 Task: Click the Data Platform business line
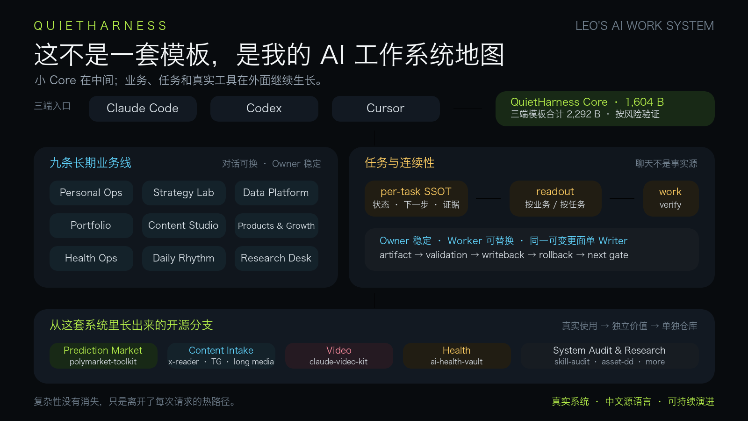[x=276, y=193]
